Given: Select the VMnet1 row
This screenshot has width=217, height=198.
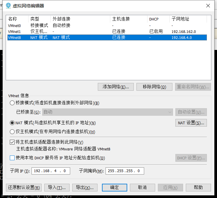Looking at the screenshot, I should pyautogui.click(x=107, y=32).
